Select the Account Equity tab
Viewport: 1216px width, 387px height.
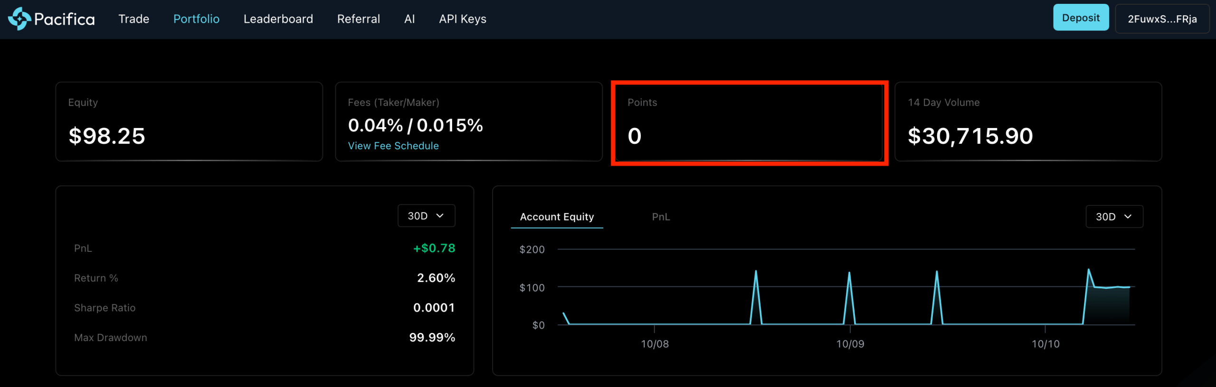556,217
